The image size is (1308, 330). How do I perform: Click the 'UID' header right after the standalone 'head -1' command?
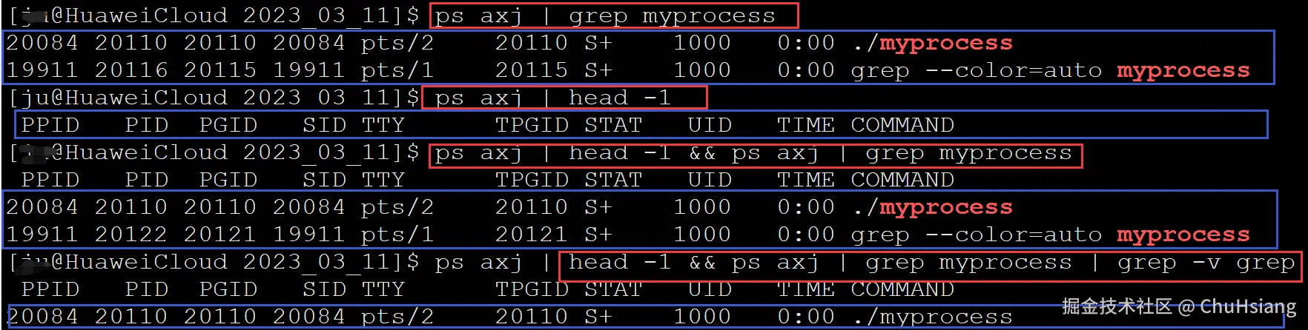pos(710,125)
